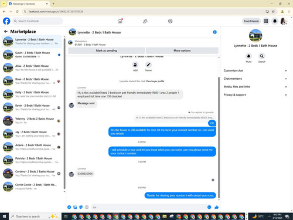The width and height of the screenshot is (293, 220).
Task: Open the Groups icon in top navigation
Action: click(x=170, y=21)
